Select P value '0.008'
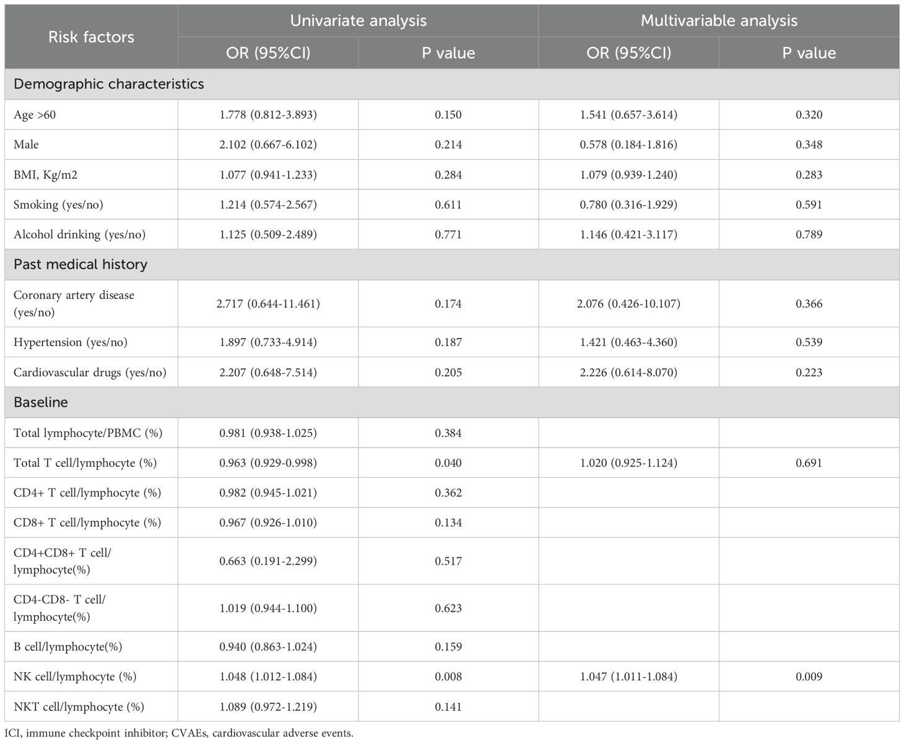 tap(448, 677)
